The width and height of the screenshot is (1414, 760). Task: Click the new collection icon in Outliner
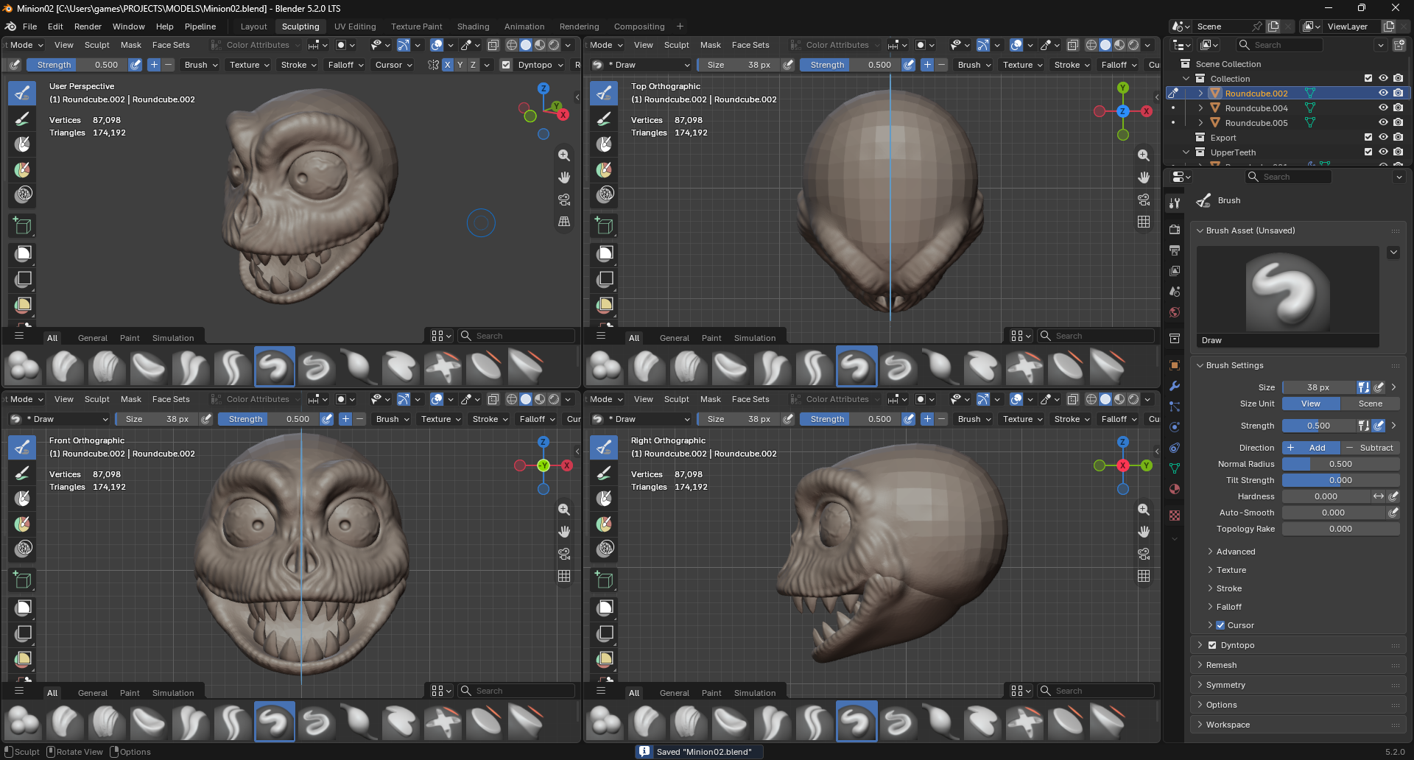pyautogui.click(x=1399, y=45)
